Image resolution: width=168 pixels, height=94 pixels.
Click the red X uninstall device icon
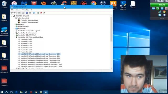pos(41,13)
